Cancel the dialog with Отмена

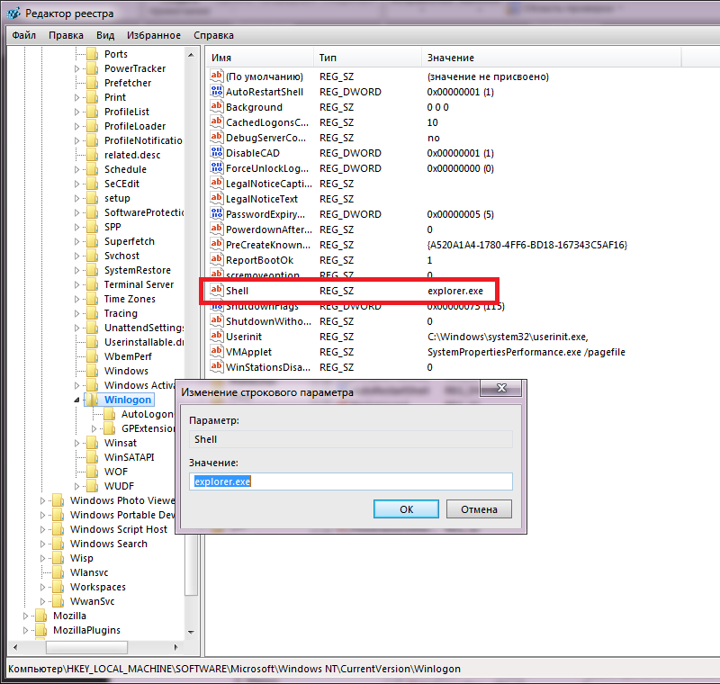point(479,509)
